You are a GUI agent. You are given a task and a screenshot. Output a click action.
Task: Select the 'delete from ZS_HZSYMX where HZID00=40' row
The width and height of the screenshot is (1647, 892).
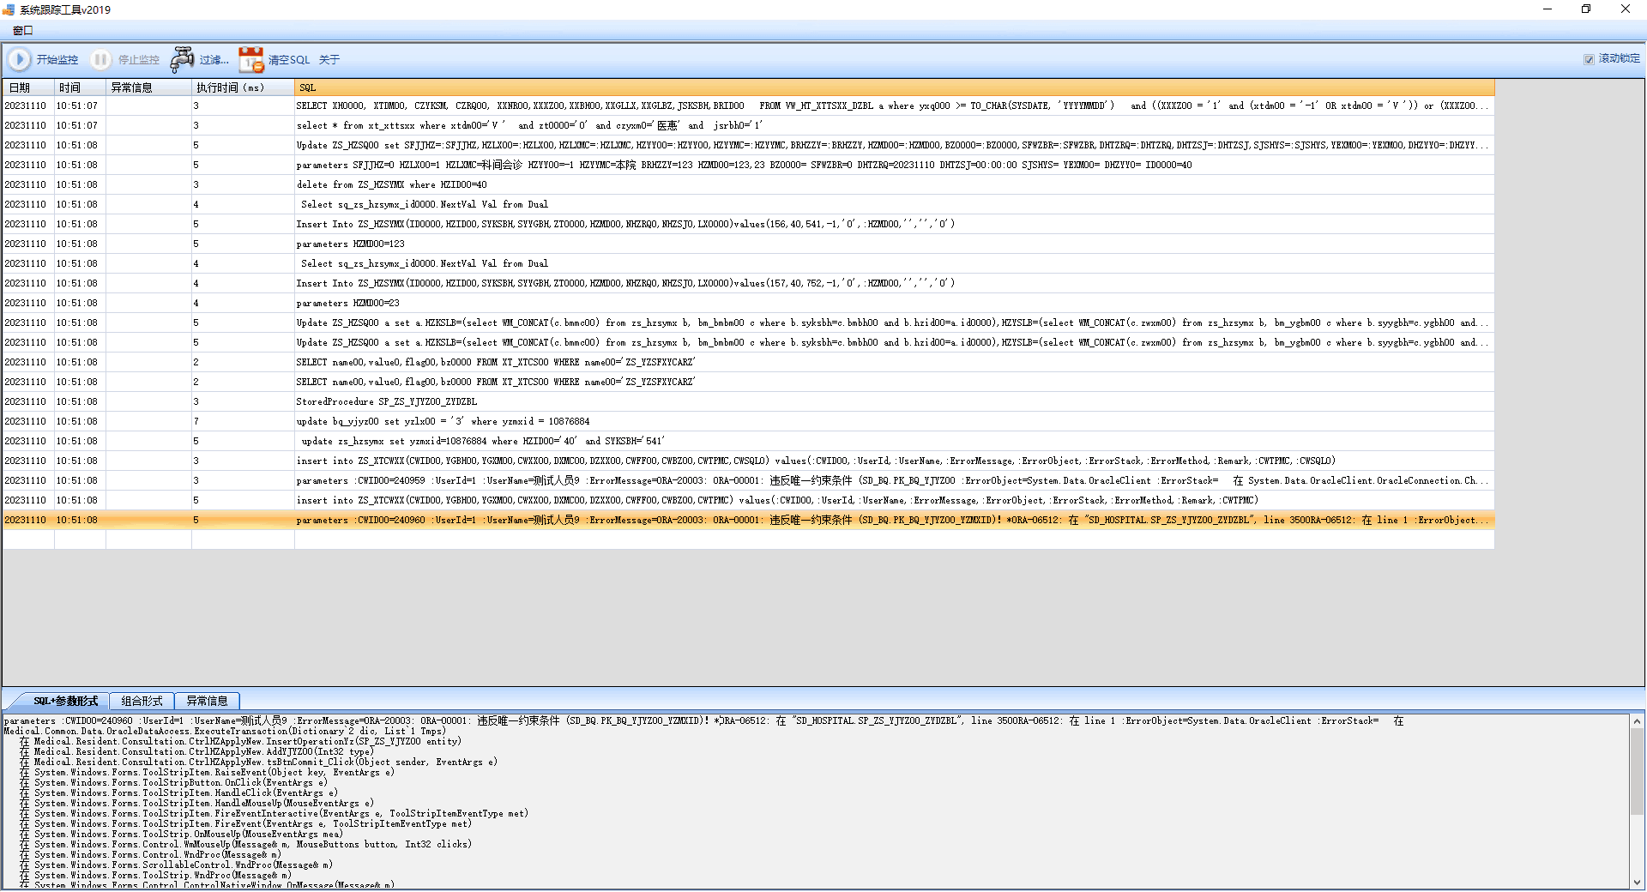click(748, 184)
